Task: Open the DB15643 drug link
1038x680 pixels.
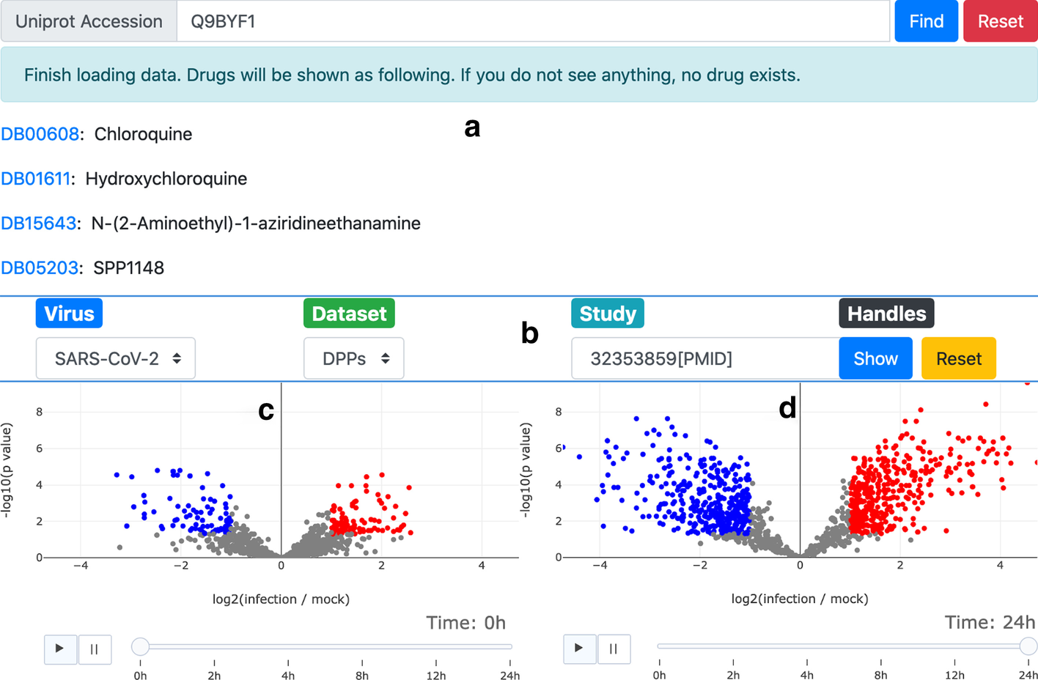Action: click(38, 223)
